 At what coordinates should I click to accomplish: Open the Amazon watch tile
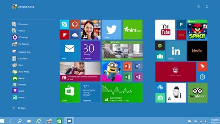[x=176, y=93]
